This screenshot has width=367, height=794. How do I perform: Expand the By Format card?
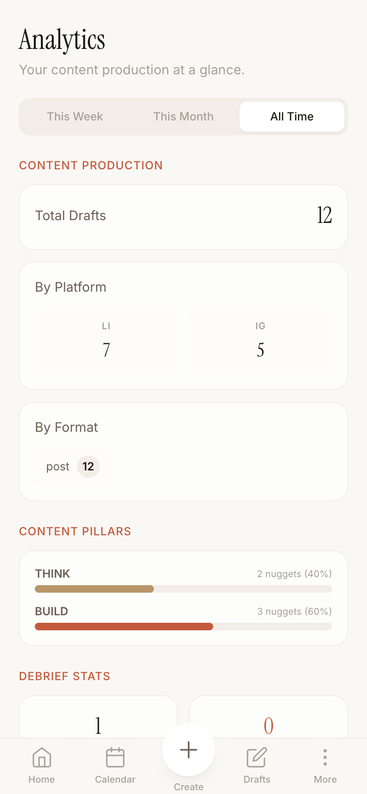pyautogui.click(x=183, y=451)
